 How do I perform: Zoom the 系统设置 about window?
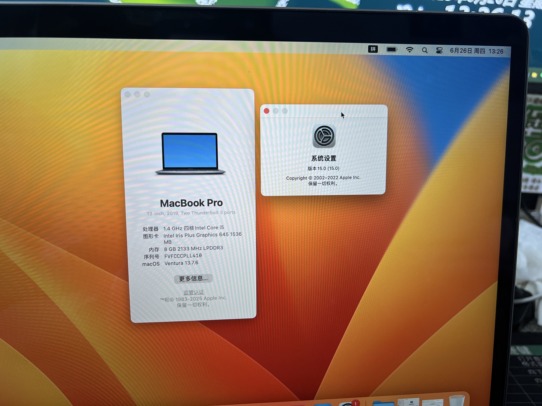pyautogui.click(x=285, y=111)
